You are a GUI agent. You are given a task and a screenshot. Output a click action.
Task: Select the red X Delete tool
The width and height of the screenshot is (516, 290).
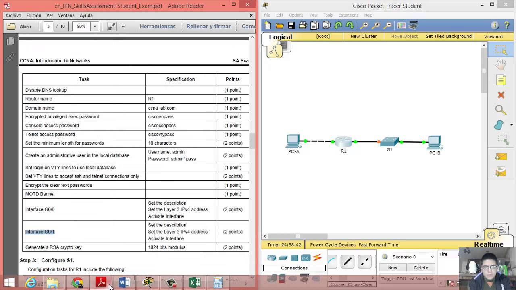tap(501, 95)
